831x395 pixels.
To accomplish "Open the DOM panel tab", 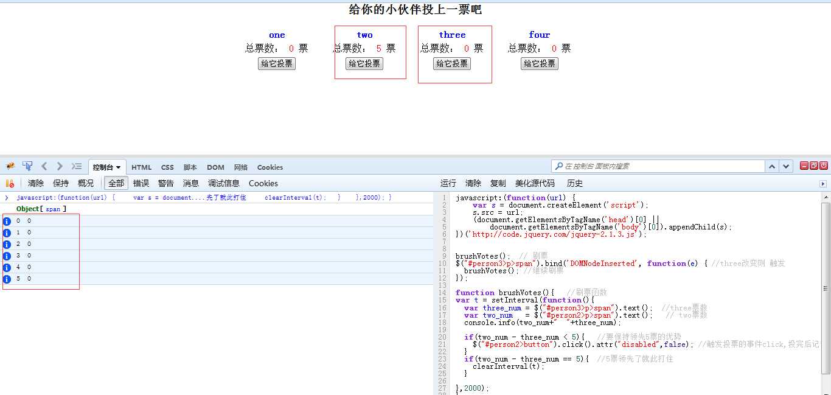I will (215, 167).
